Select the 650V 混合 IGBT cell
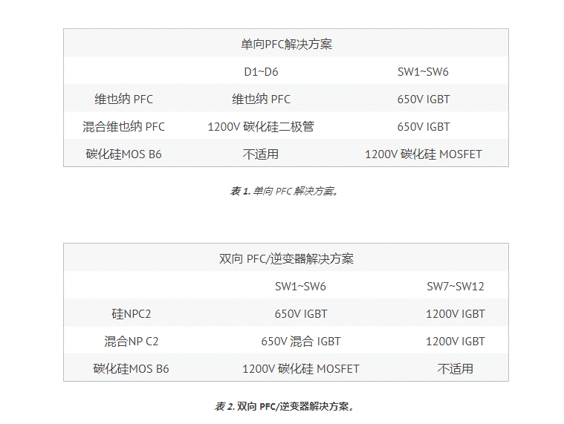Image resolution: width=564 pixels, height=424 pixels. click(x=301, y=342)
